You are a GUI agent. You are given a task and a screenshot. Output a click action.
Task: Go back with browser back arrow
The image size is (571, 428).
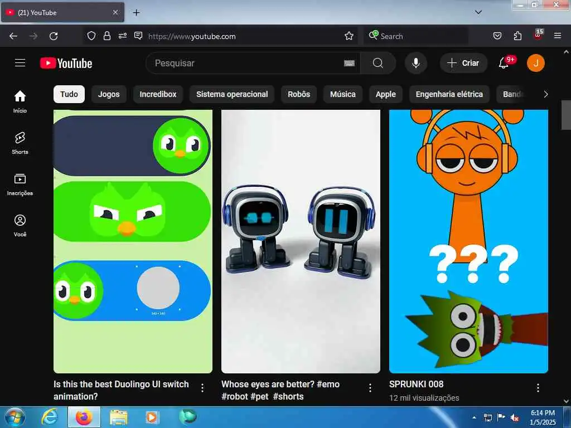[13, 36]
